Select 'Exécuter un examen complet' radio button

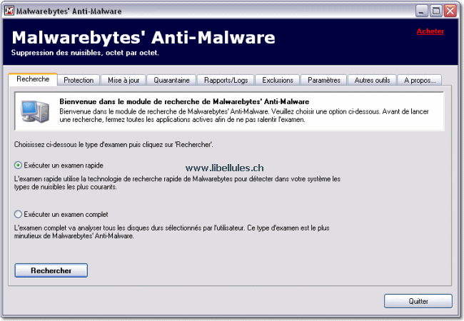pos(18,214)
